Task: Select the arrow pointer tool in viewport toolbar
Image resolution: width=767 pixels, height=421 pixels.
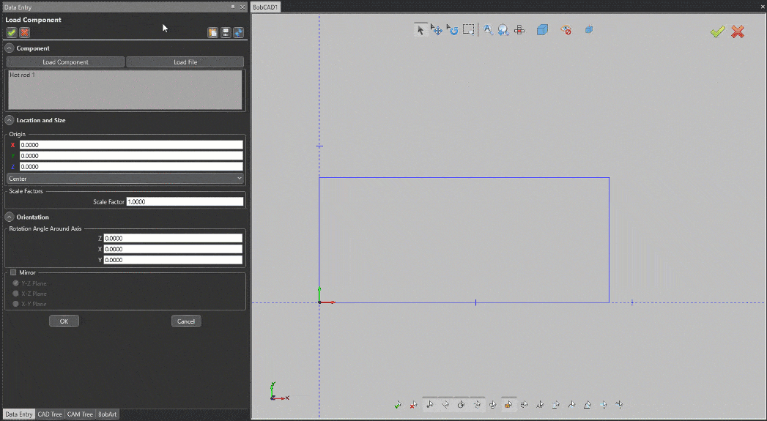Action: click(x=420, y=30)
